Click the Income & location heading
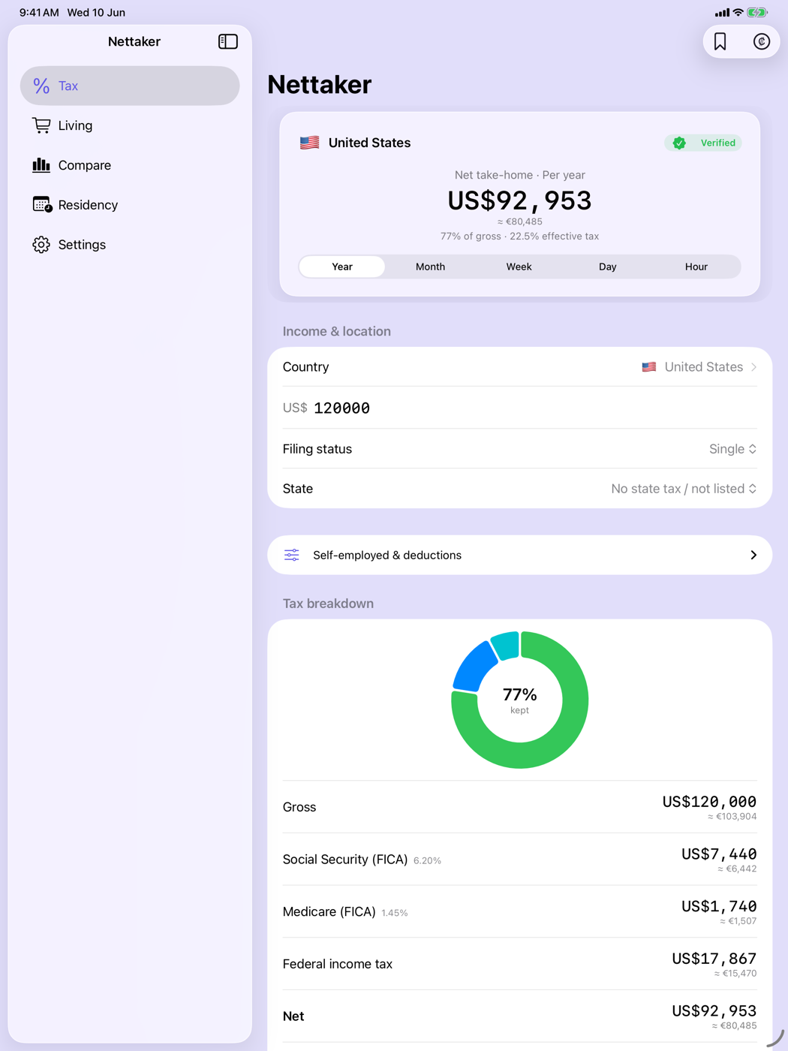This screenshot has width=788, height=1051. click(336, 331)
